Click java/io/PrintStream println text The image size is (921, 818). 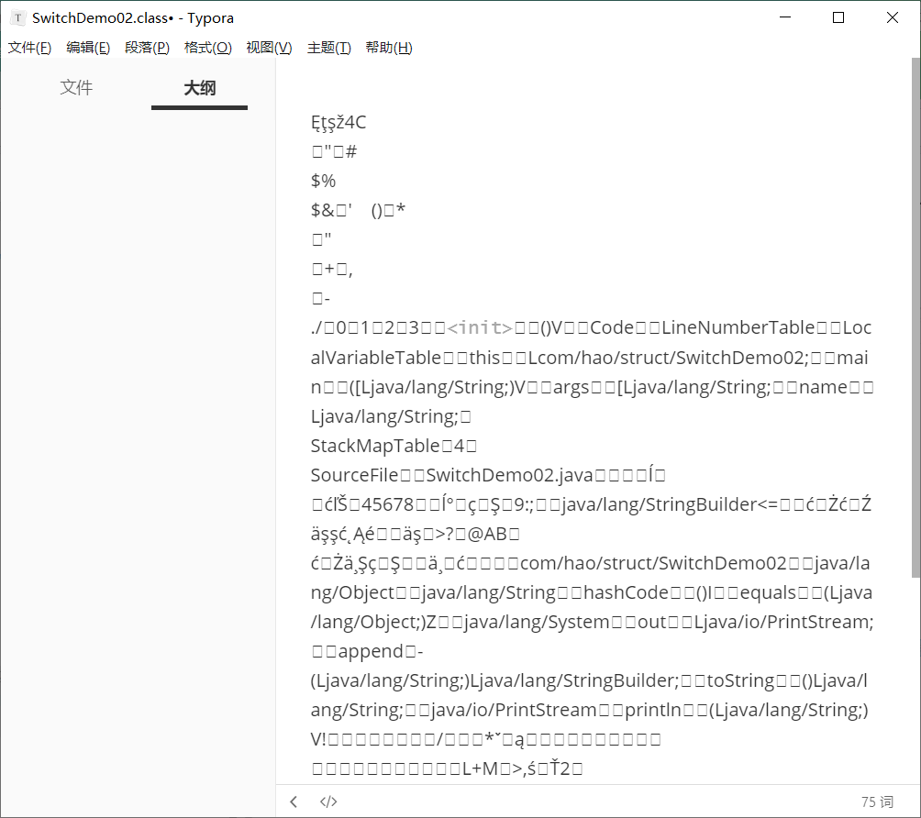tap(556, 710)
